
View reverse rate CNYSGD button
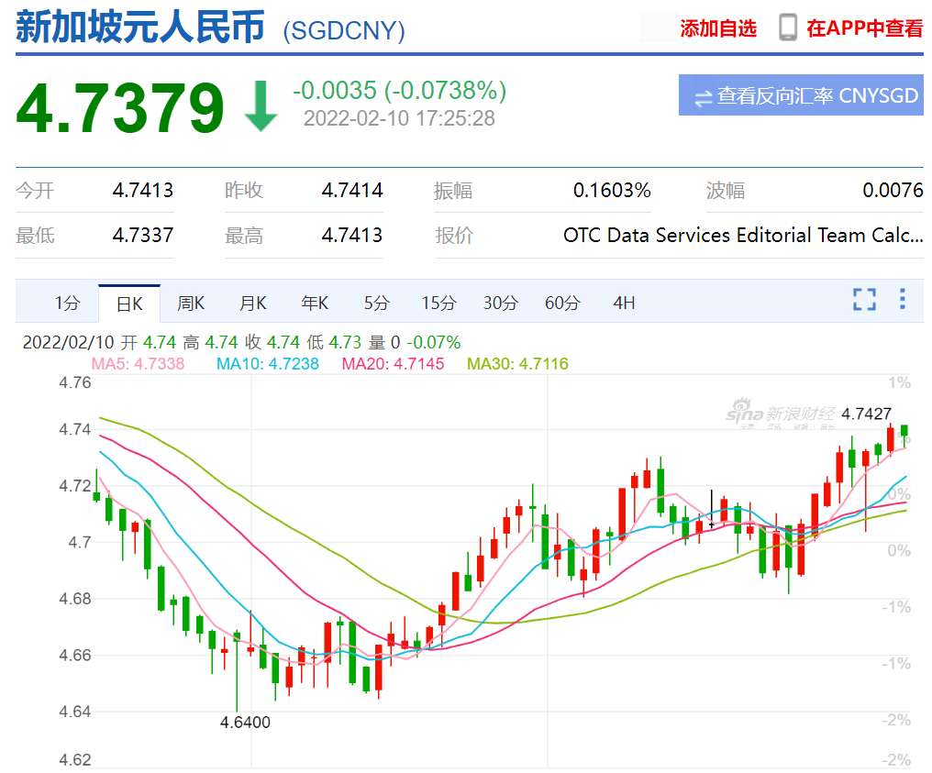coord(801,96)
